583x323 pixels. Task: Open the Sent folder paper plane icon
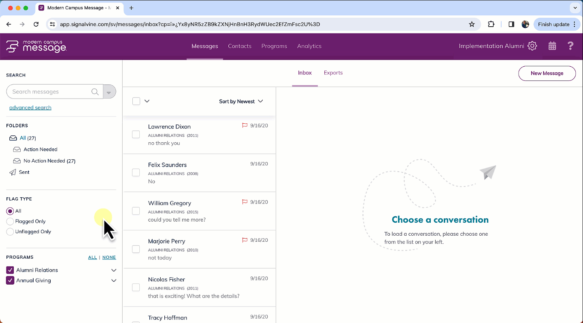point(13,172)
